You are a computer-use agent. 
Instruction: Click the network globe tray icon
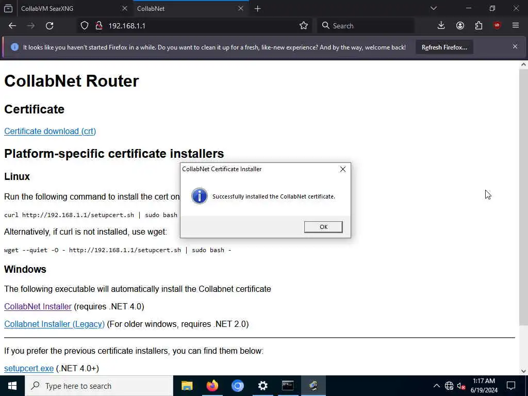tap(449, 386)
